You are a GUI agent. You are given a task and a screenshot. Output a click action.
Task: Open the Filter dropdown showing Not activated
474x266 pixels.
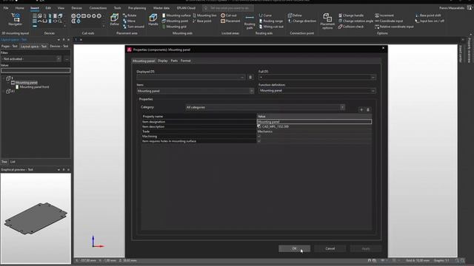point(59,59)
